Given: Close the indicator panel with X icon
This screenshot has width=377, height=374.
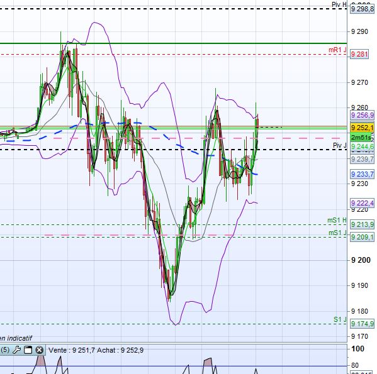Looking at the screenshot, I should pyautogui.click(x=40, y=350).
